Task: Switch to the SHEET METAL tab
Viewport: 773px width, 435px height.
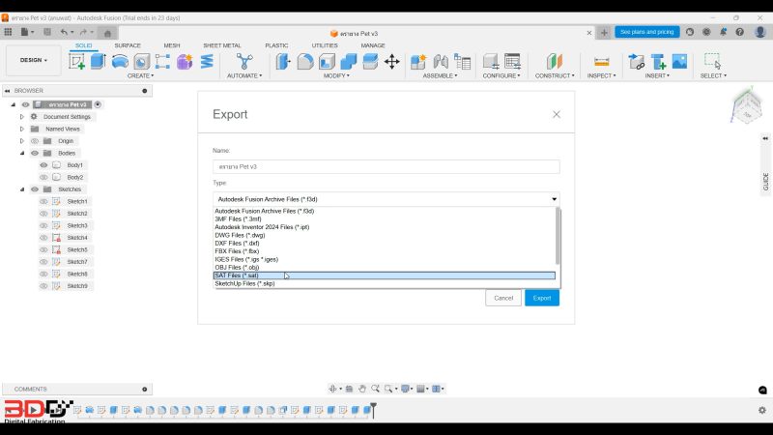Action: coord(222,45)
